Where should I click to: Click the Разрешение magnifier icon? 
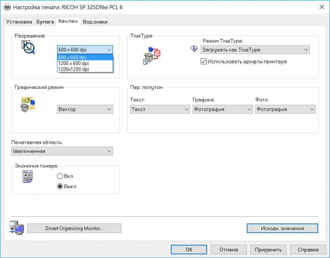(28, 47)
